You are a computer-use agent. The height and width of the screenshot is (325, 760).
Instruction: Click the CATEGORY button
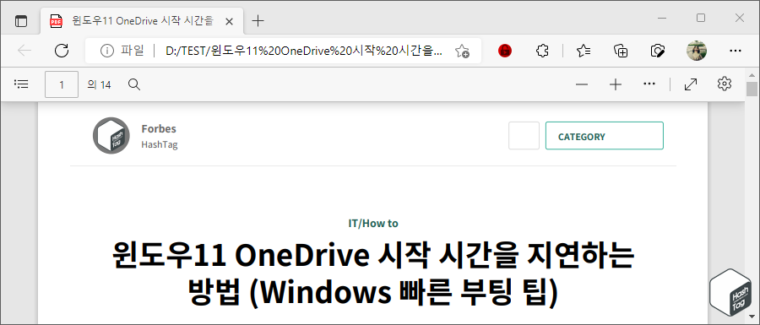pos(605,136)
